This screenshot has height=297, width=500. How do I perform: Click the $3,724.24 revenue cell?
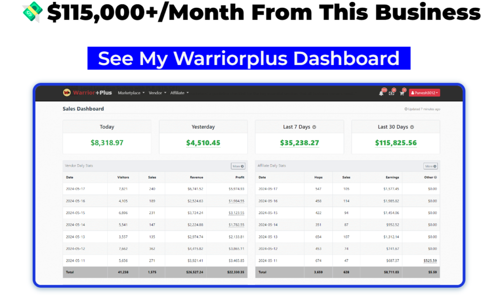pos(195,213)
